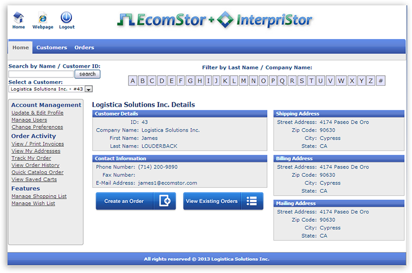
Task: Open the Webpage browser icon
Action: 42,18
